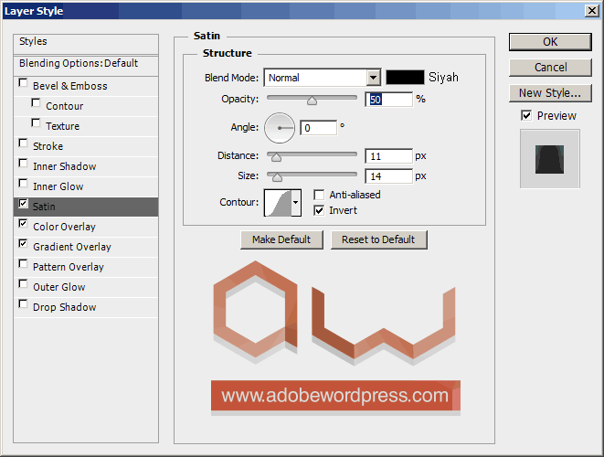604x457 pixels.
Task: Enable the Bevel & Emboss checkbox
Action: tap(23, 83)
